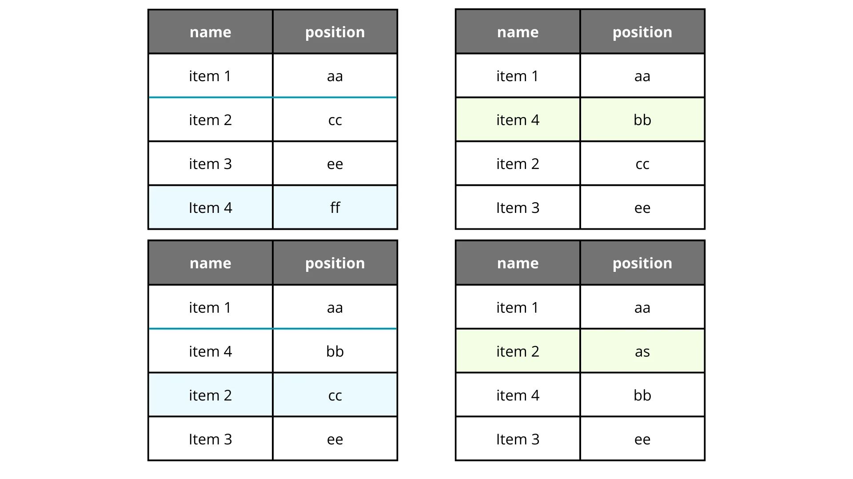Click "item 4" cell directly above blue "item 2"
The width and height of the screenshot is (853, 479).
[x=210, y=351]
